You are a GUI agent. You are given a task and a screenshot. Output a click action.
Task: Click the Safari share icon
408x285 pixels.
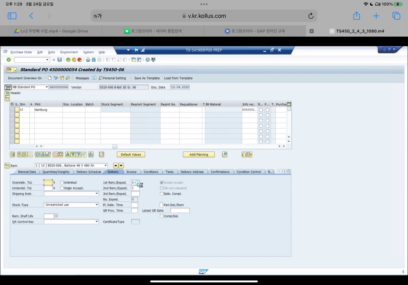coord(356,16)
